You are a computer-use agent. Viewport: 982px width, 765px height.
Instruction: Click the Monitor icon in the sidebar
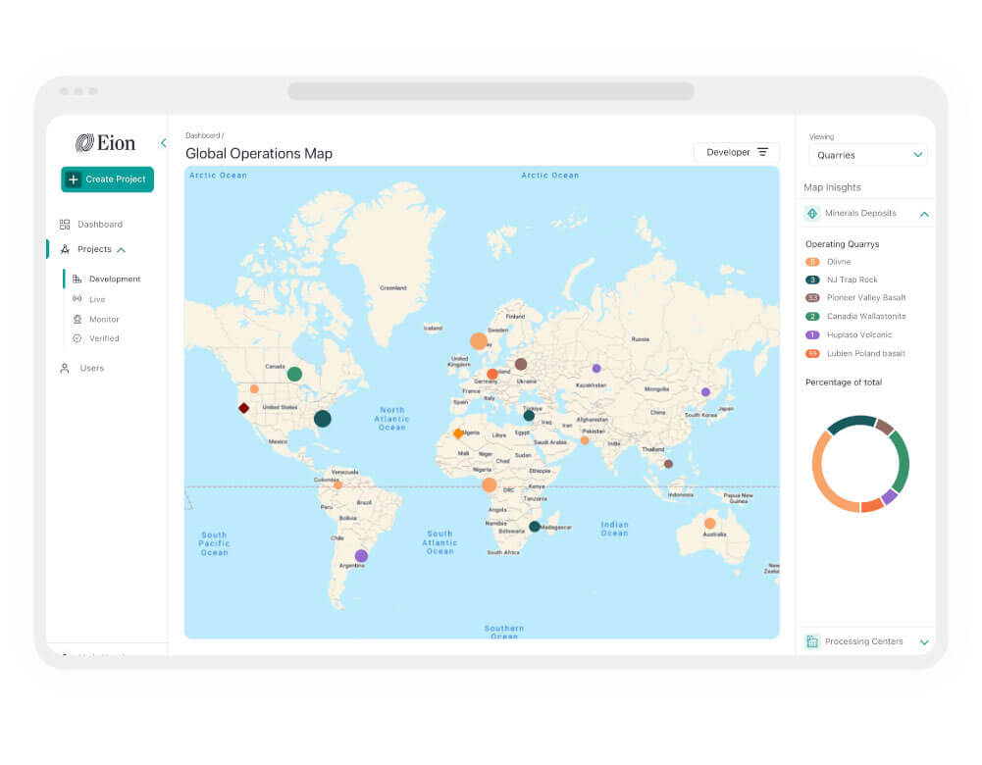[x=78, y=320]
